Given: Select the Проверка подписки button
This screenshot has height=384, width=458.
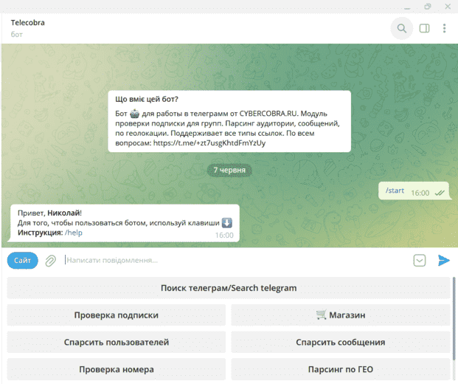Looking at the screenshot, I should tap(117, 315).
